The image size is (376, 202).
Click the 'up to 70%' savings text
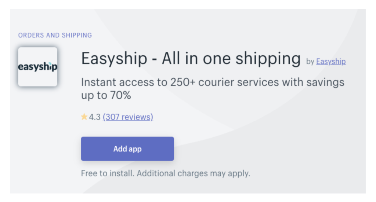[x=106, y=96]
